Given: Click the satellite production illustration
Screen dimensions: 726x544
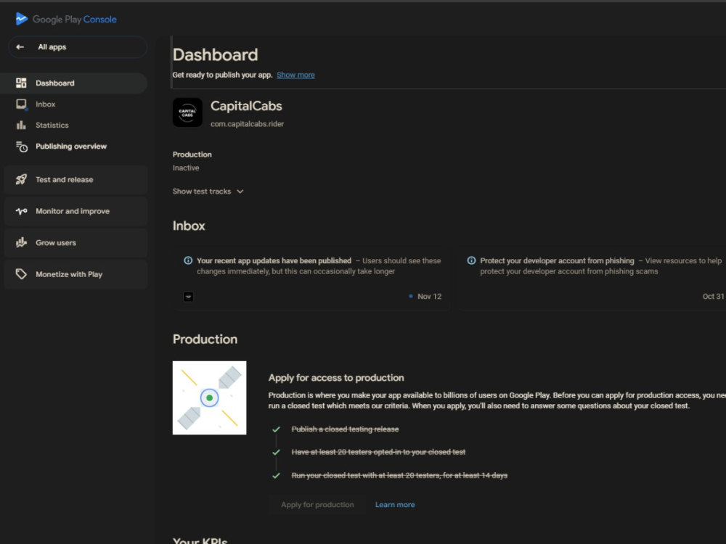Looking at the screenshot, I should pyautogui.click(x=209, y=397).
